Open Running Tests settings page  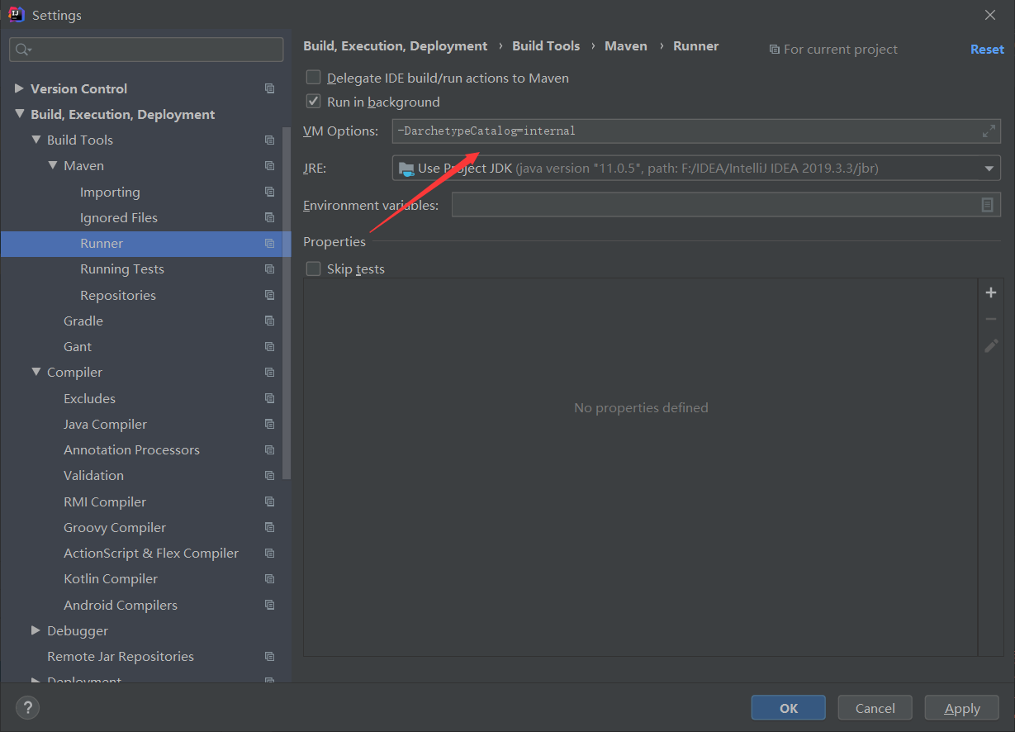tap(122, 269)
